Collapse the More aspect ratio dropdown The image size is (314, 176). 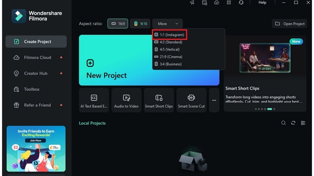[168, 23]
